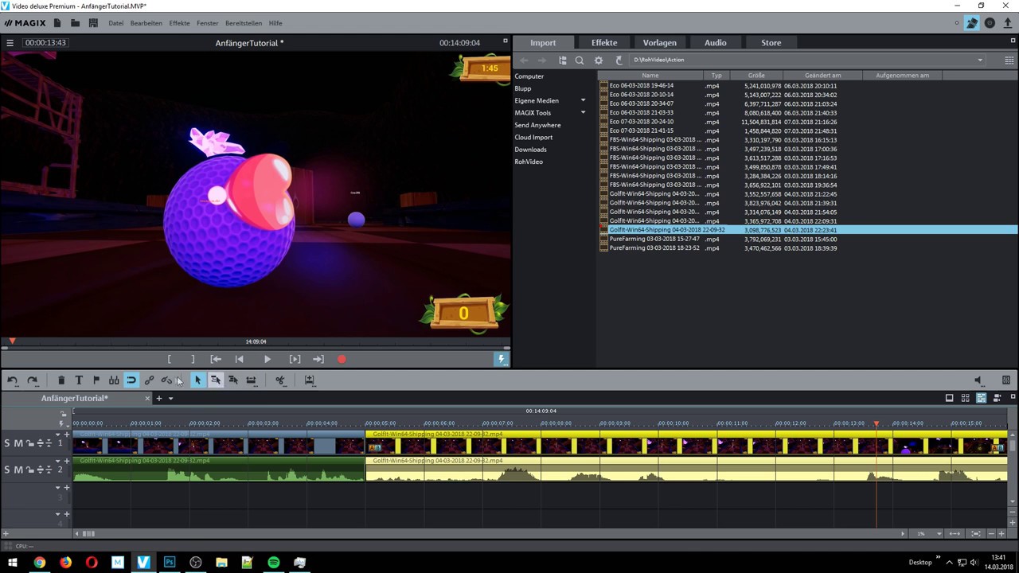Toggle the folder tree view icon

pyautogui.click(x=562, y=60)
